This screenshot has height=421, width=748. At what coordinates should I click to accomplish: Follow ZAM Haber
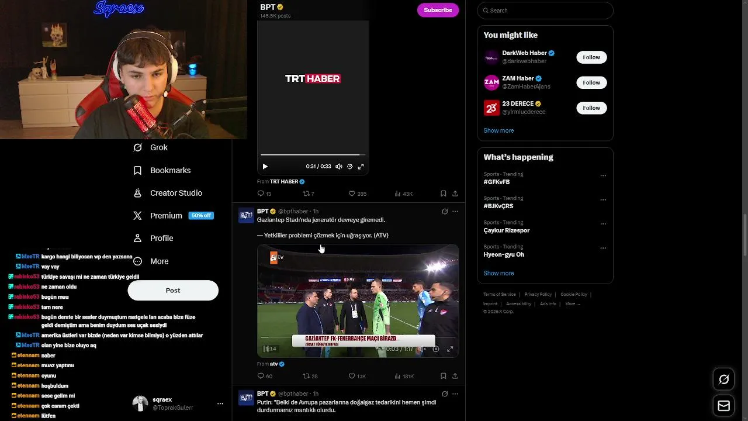click(591, 82)
